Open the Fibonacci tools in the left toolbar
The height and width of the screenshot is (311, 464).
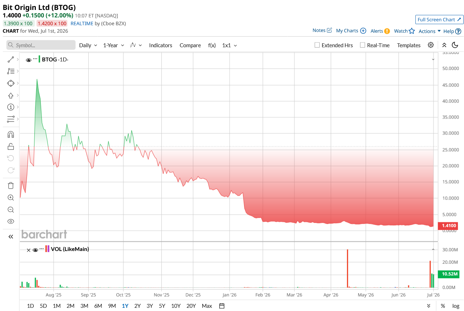pyautogui.click(x=11, y=71)
